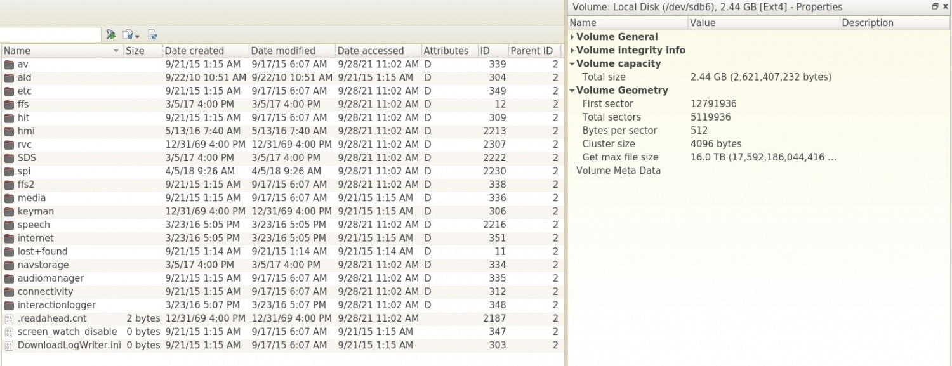Click the ald folder icon

click(9, 77)
